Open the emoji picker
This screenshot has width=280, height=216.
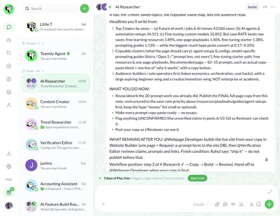pos(259,204)
